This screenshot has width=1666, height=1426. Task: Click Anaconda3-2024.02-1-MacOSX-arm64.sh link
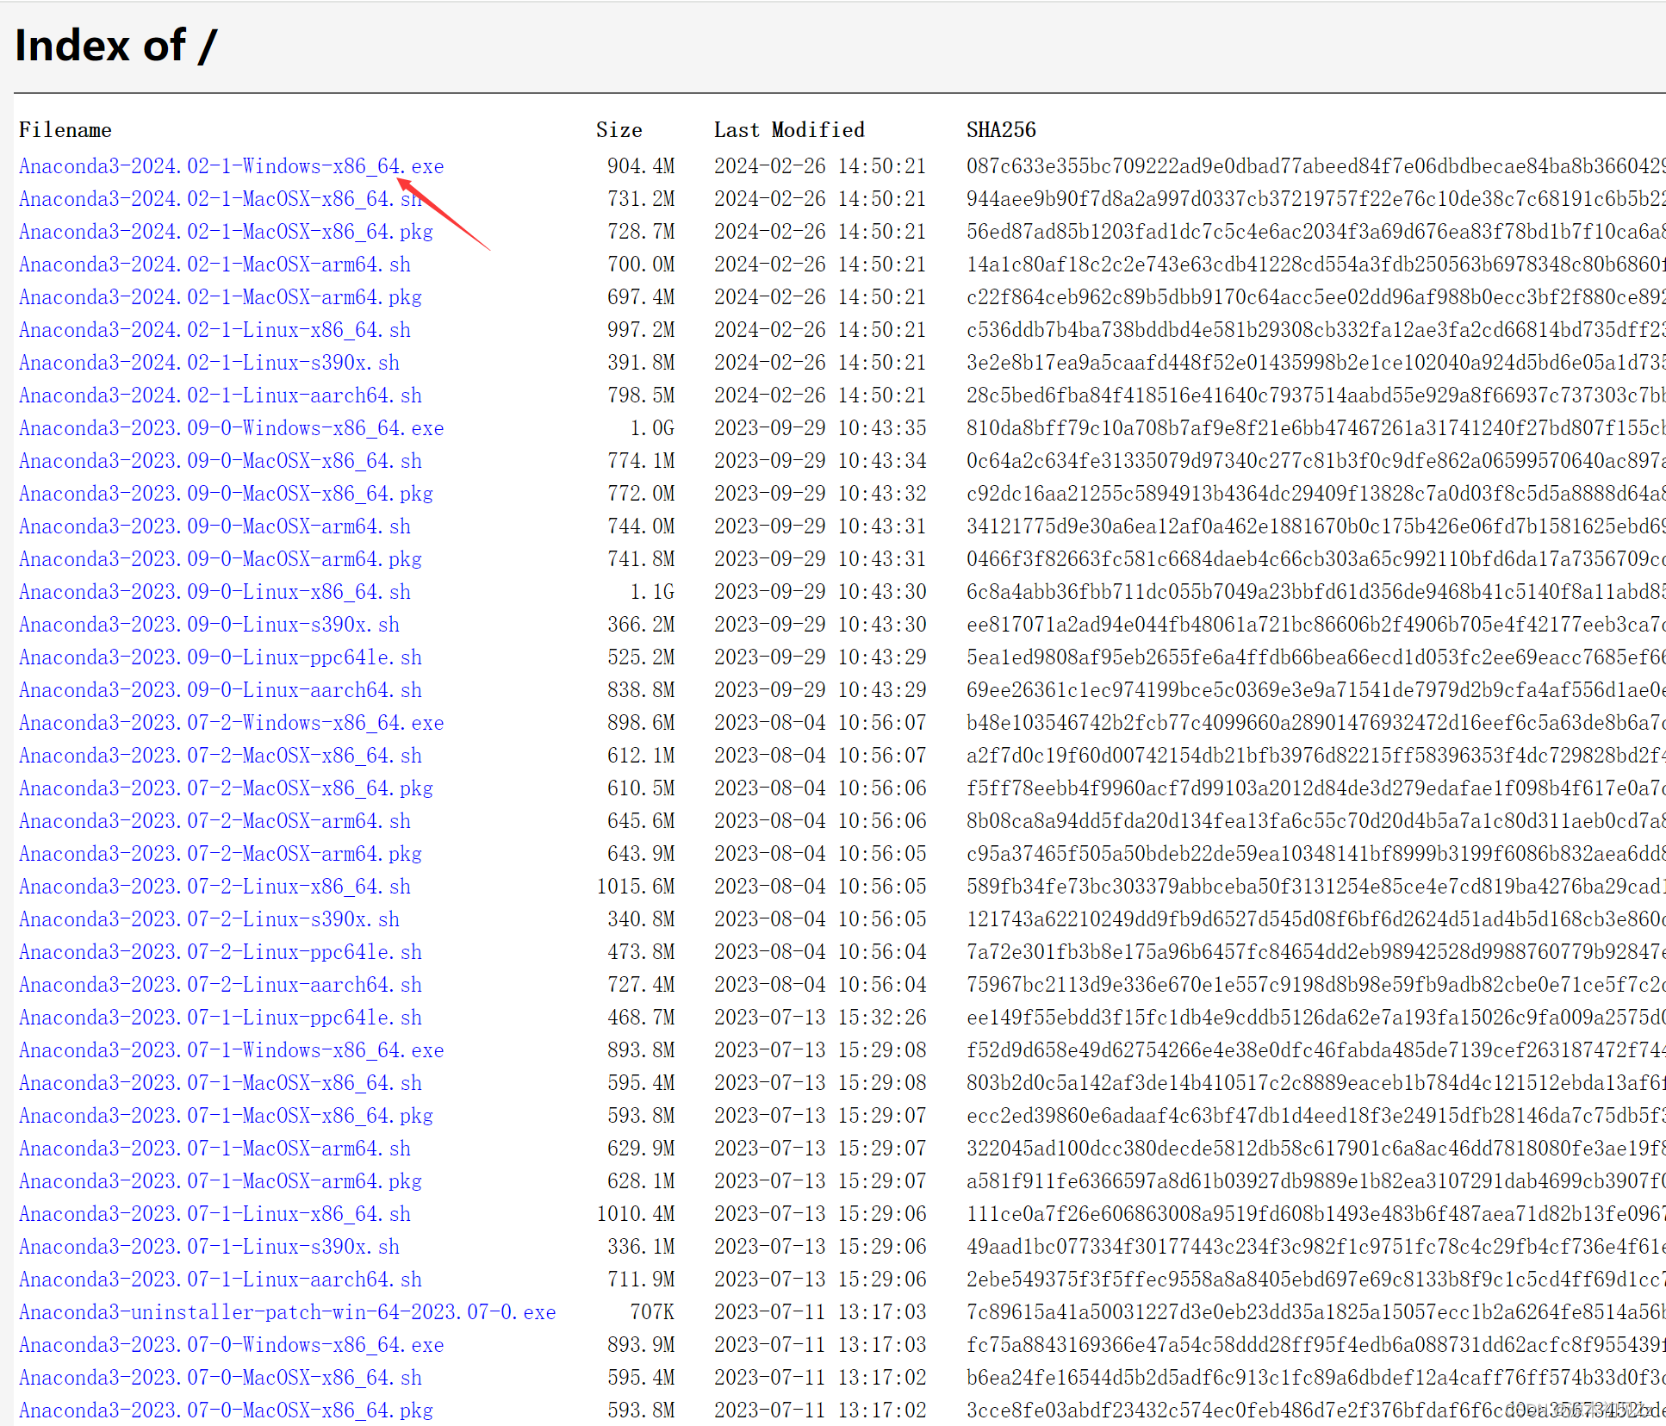tap(214, 265)
